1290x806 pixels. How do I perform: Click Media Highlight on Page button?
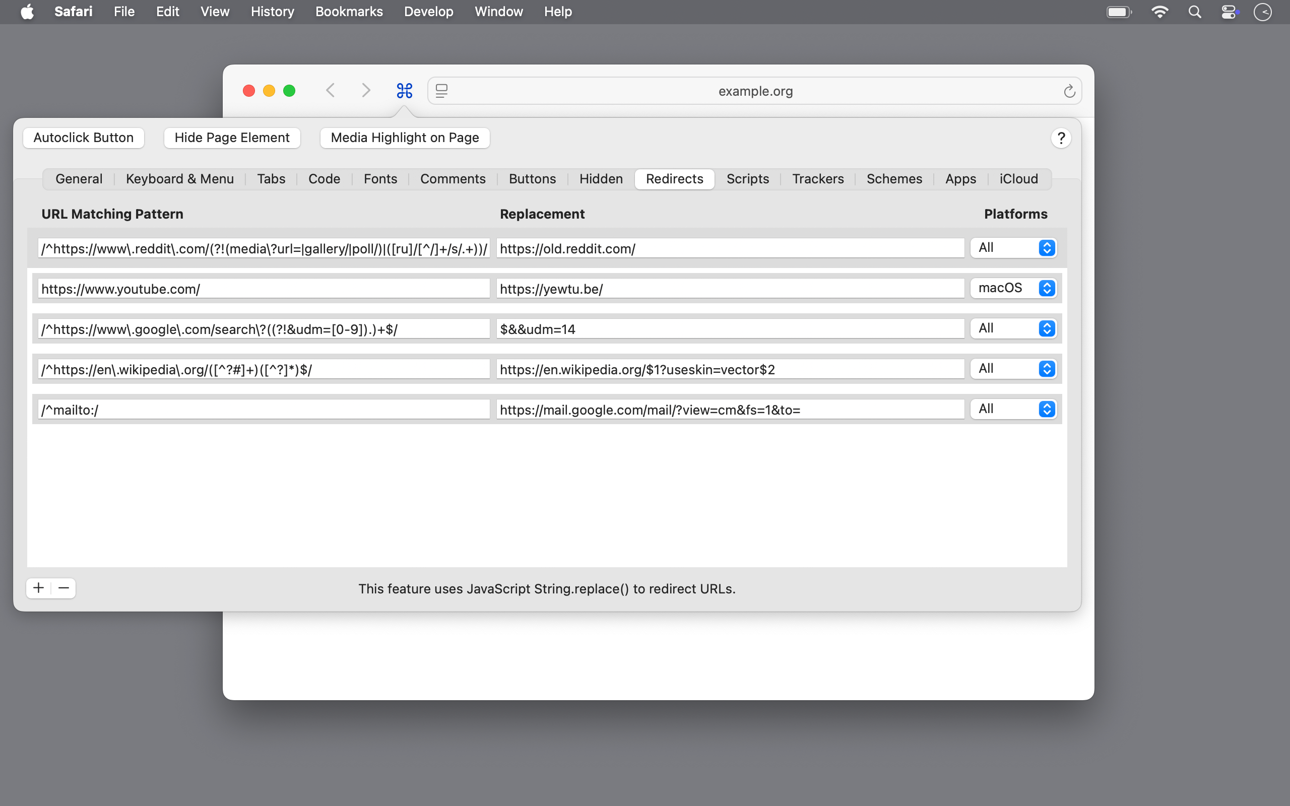pyautogui.click(x=405, y=138)
